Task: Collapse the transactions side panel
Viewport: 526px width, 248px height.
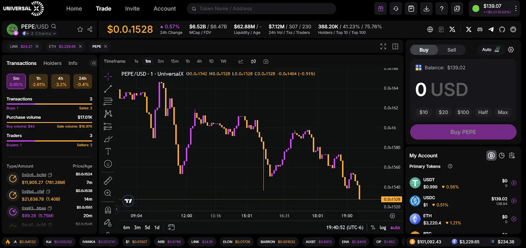Action: (94, 63)
